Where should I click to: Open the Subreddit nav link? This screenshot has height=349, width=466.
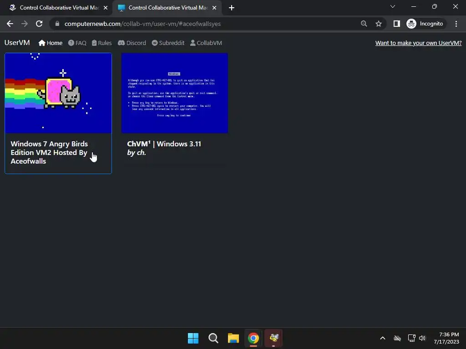(168, 43)
